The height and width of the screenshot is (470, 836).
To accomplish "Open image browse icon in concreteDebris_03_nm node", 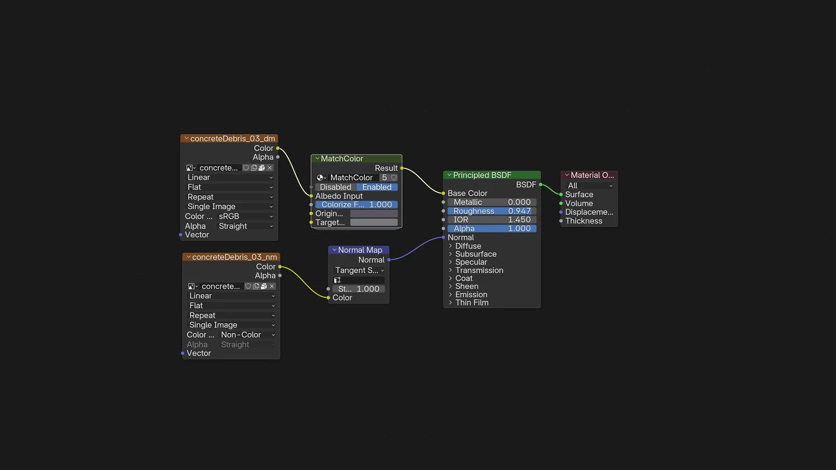I will 192,287.
